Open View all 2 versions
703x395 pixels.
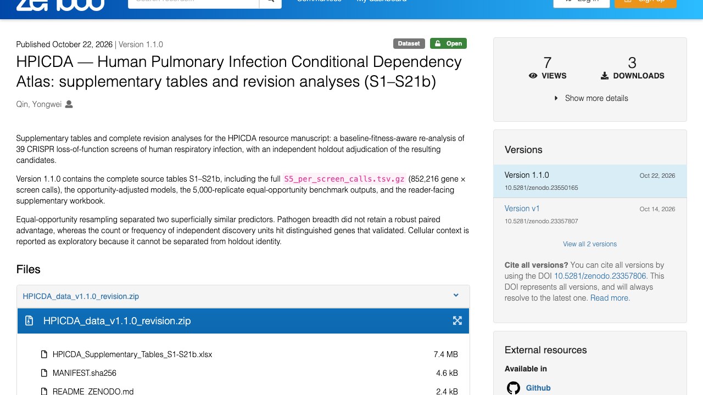click(x=590, y=244)
